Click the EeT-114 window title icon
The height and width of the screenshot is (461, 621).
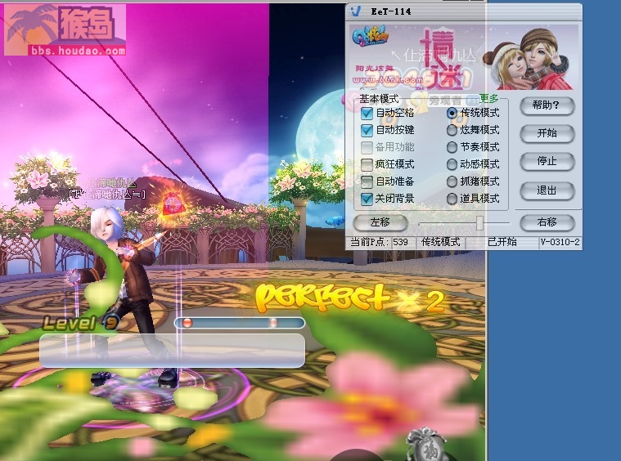coord(356,11)
